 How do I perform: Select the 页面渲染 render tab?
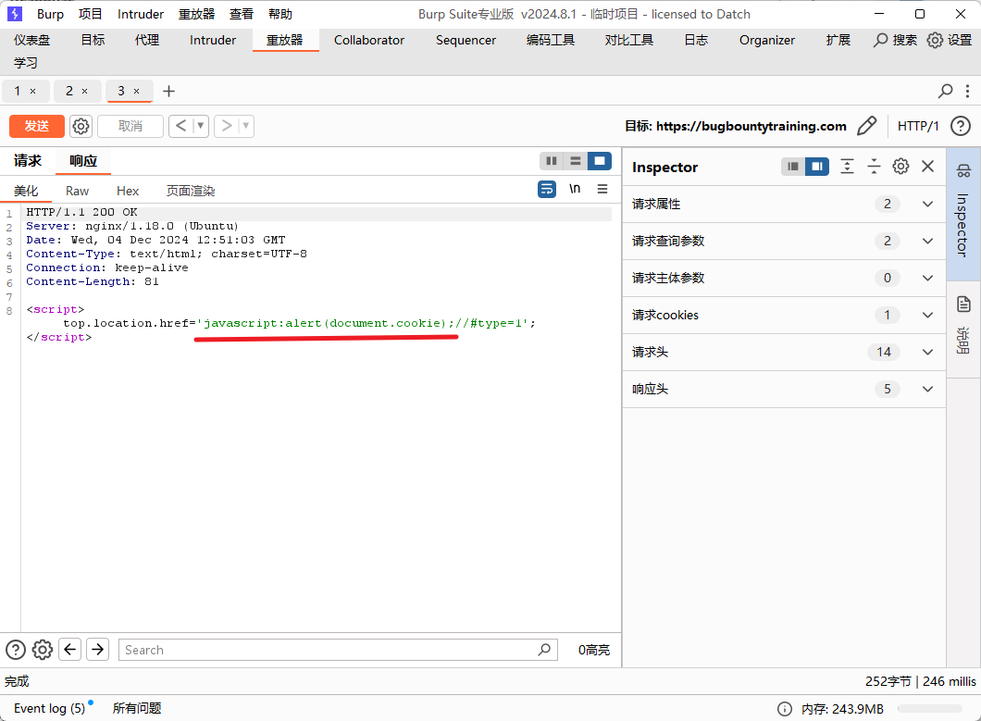point(191,191)
